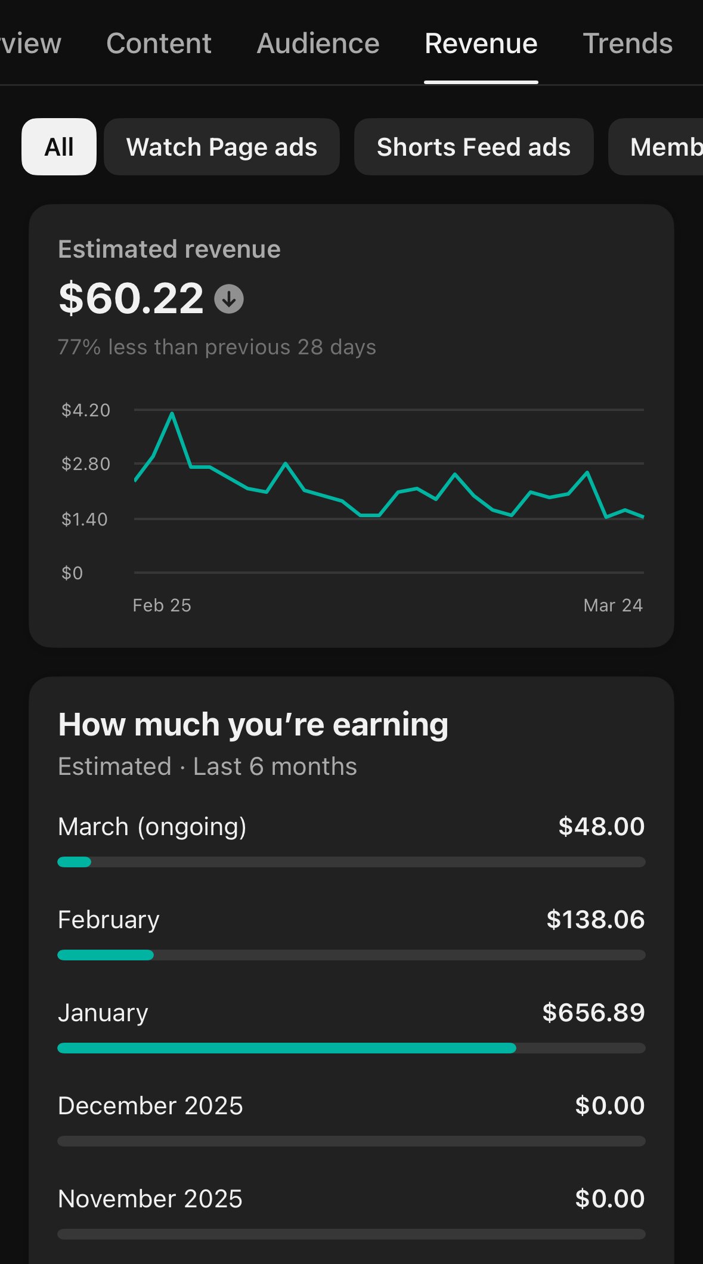Click the January earnings progress bar
This screenshot has height=1264, width=703.
click(351, 1048)
